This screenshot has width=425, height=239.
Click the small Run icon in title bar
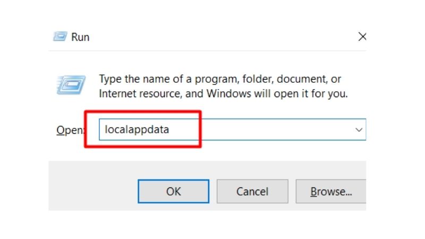tap(60, 36)
